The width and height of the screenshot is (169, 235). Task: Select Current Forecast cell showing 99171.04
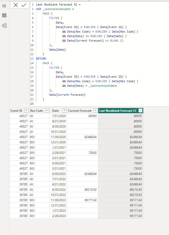pyautogui.click(x=82, y=200)
